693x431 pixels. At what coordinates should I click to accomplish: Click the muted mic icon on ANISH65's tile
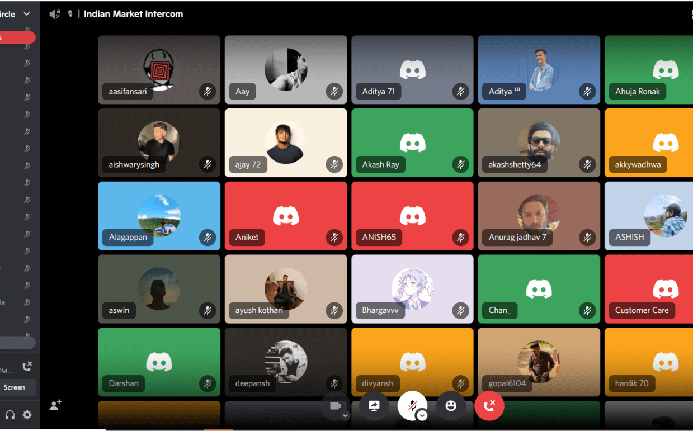(460, 237)
